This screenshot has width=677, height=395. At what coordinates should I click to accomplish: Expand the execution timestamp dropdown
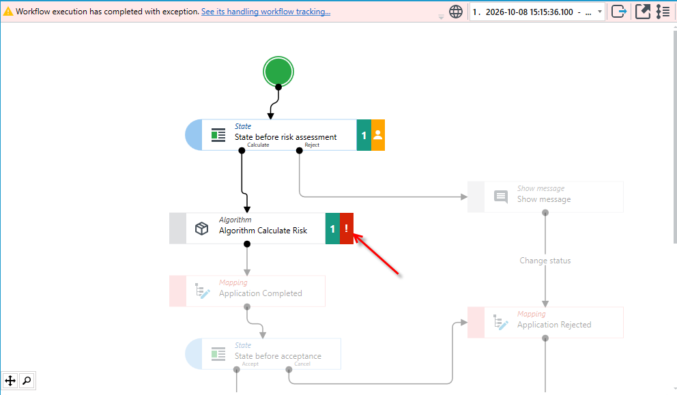(x=600, y=12)
